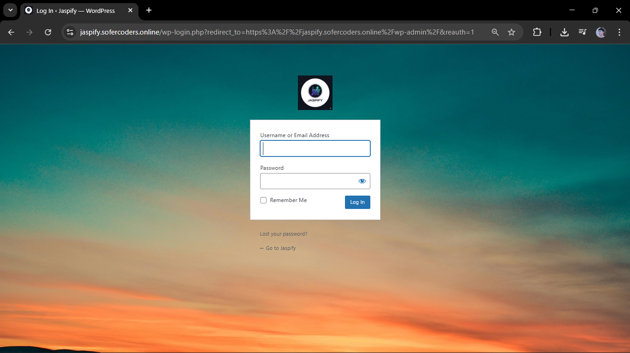
Task: Show the password using the eye icon
Action: (362, 181)
